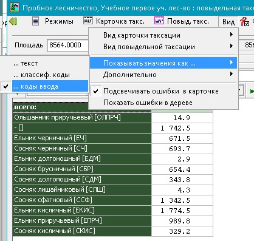This screenshot has height=241, width=254.
Task: Click the value cell 14.9
Action: tap(182, 118)
